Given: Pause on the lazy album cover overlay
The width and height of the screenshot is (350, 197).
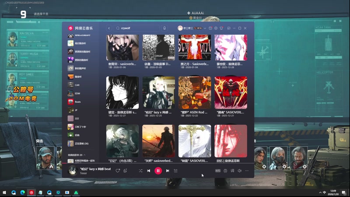Looking at the screenshot, I should point(170,103).
